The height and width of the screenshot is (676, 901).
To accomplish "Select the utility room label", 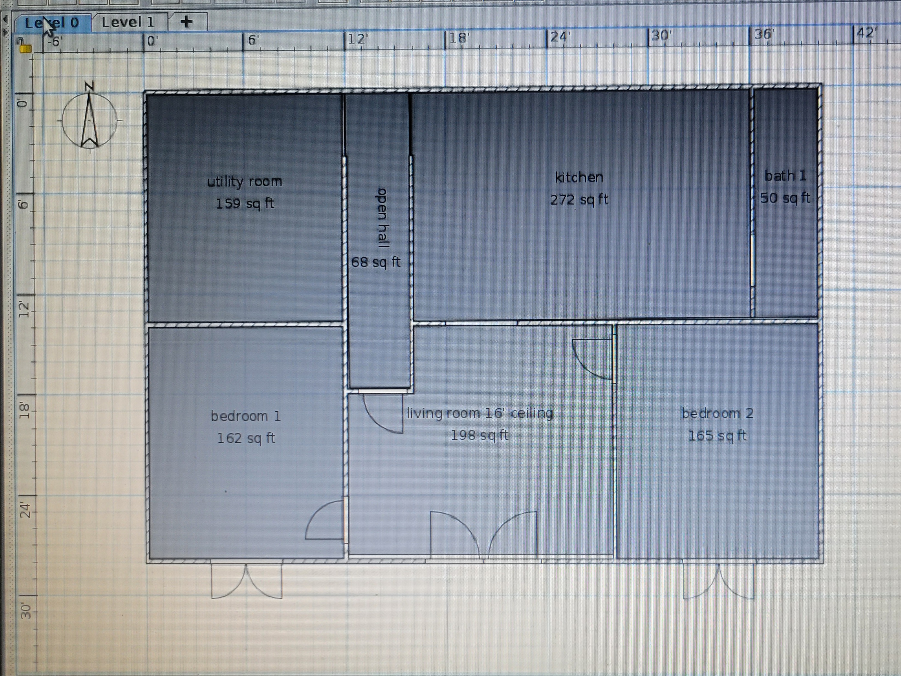I will (244, 182).
